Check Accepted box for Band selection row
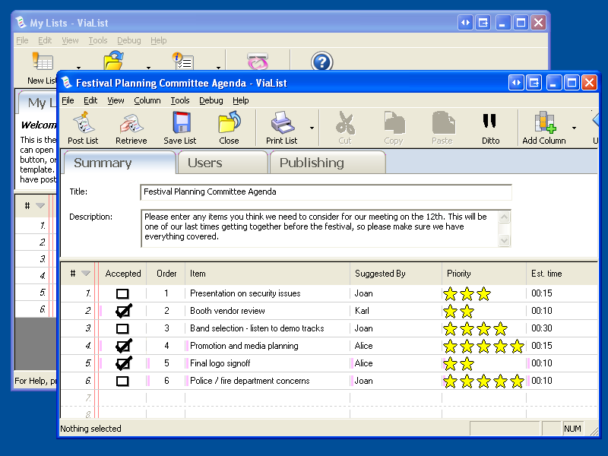This screenshot has height=456, width=608. 122,329
